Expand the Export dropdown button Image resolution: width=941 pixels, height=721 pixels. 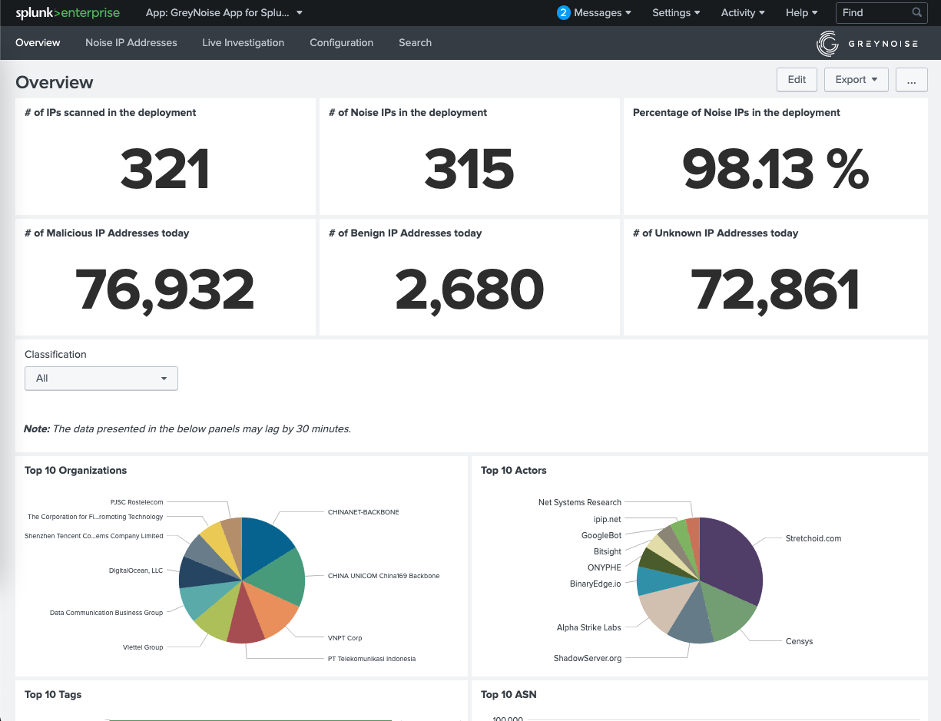click(x=857, y=80)
